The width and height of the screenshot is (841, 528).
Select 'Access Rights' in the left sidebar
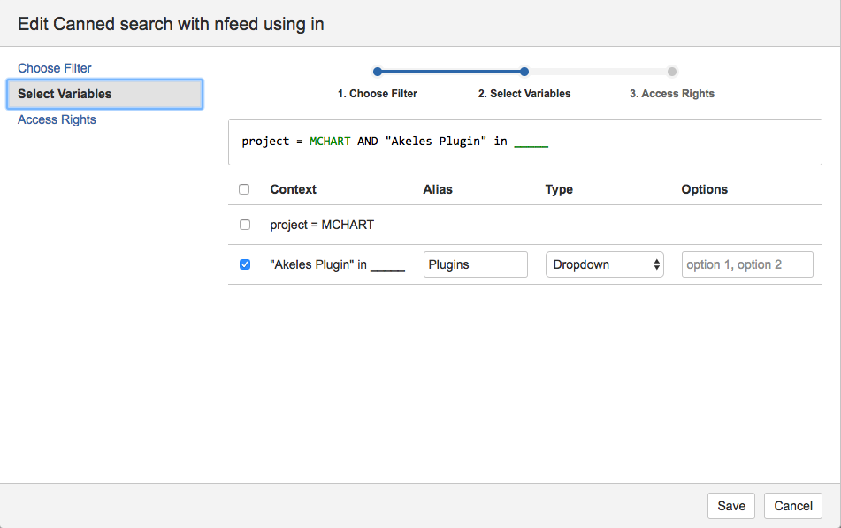coord(57,119)
